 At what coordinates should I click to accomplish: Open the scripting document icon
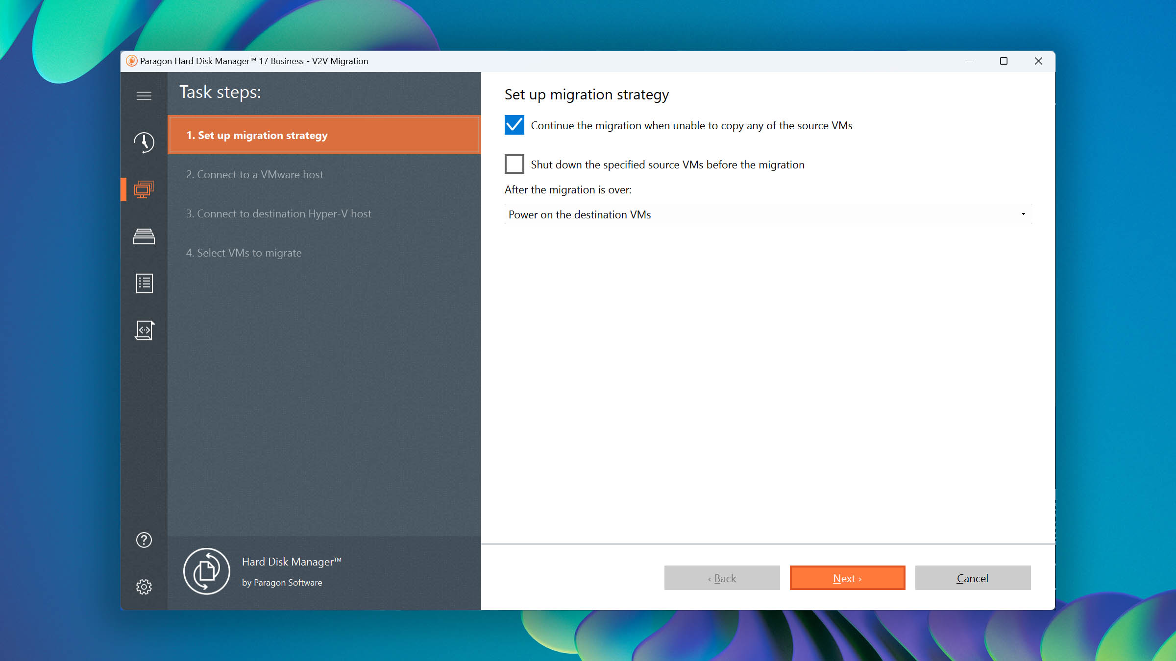pos(144,330)
